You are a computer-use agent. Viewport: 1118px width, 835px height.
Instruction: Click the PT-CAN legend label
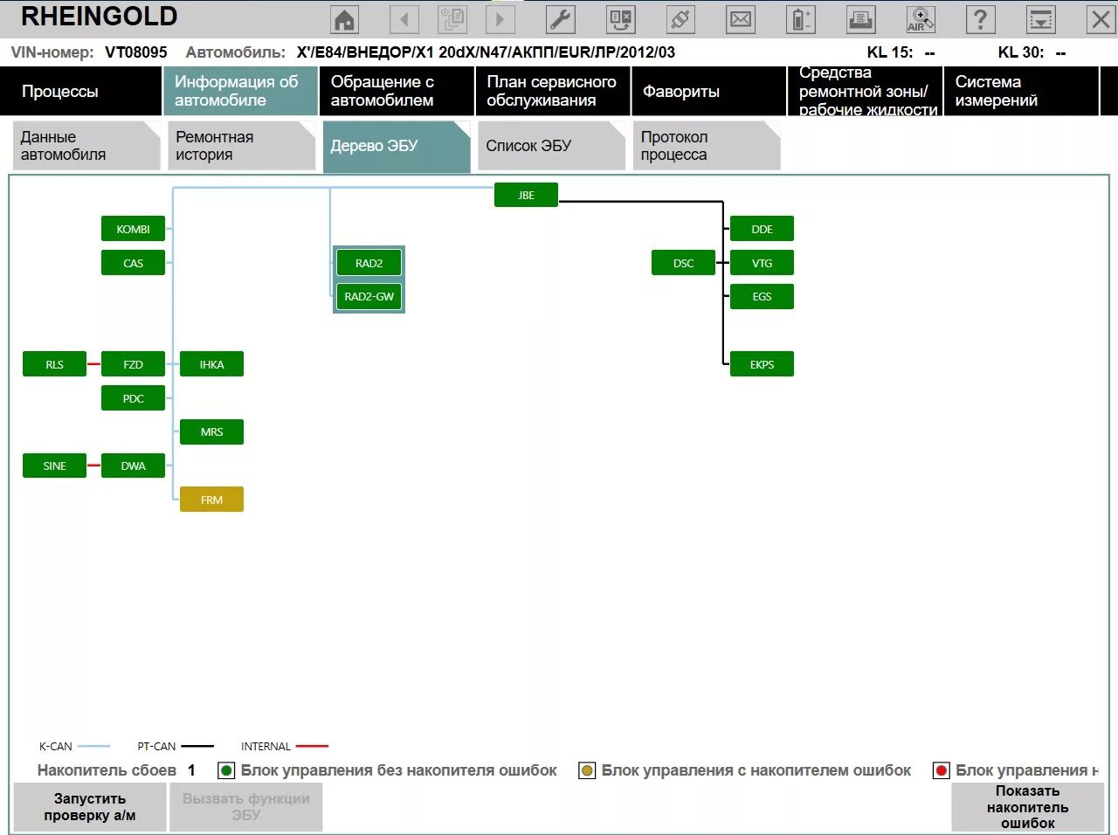[x=156, y=746]
